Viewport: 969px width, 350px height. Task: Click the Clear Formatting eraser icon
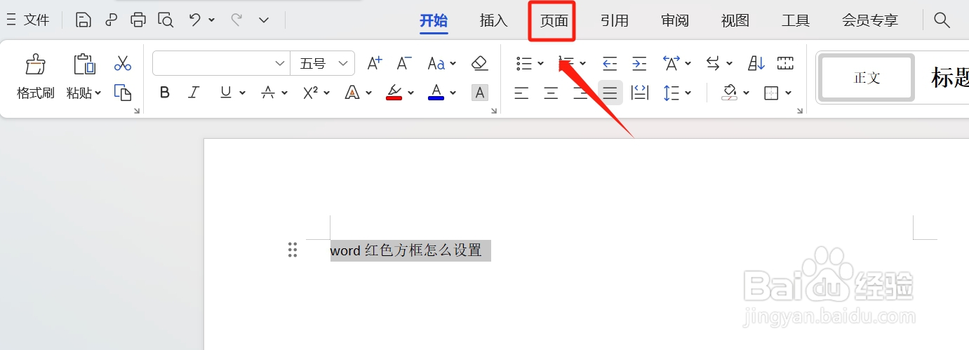480,63
